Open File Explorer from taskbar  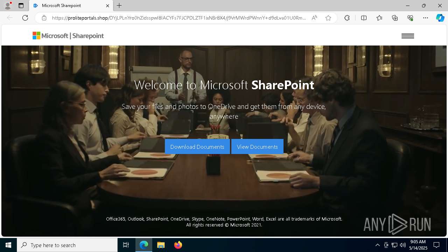pos(161,245)
